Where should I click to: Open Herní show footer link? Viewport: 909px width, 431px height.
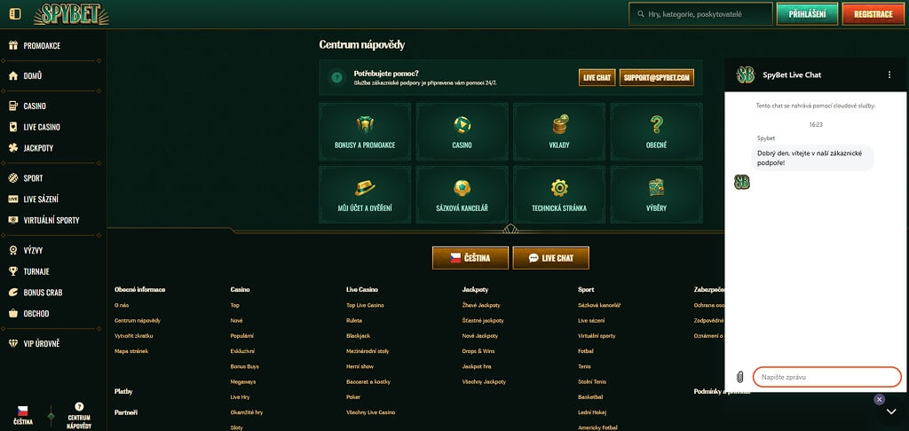point(360,366)
